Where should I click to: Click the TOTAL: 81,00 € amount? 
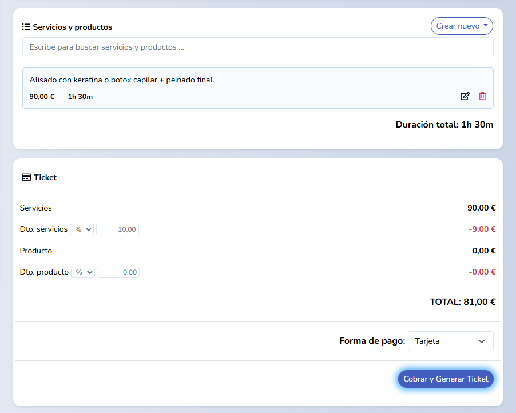tap(462, 301)
